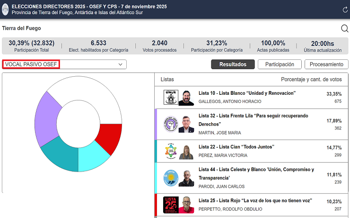350x218 pixels.
Task: Switch to the Participación tab
Action: pyautogui.click(x=280, y=64)
